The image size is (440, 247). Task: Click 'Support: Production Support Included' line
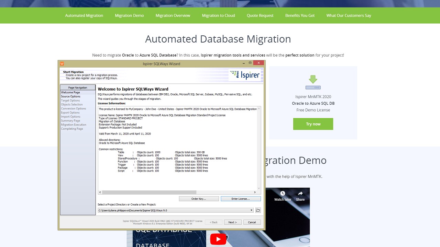click(120, 128)
